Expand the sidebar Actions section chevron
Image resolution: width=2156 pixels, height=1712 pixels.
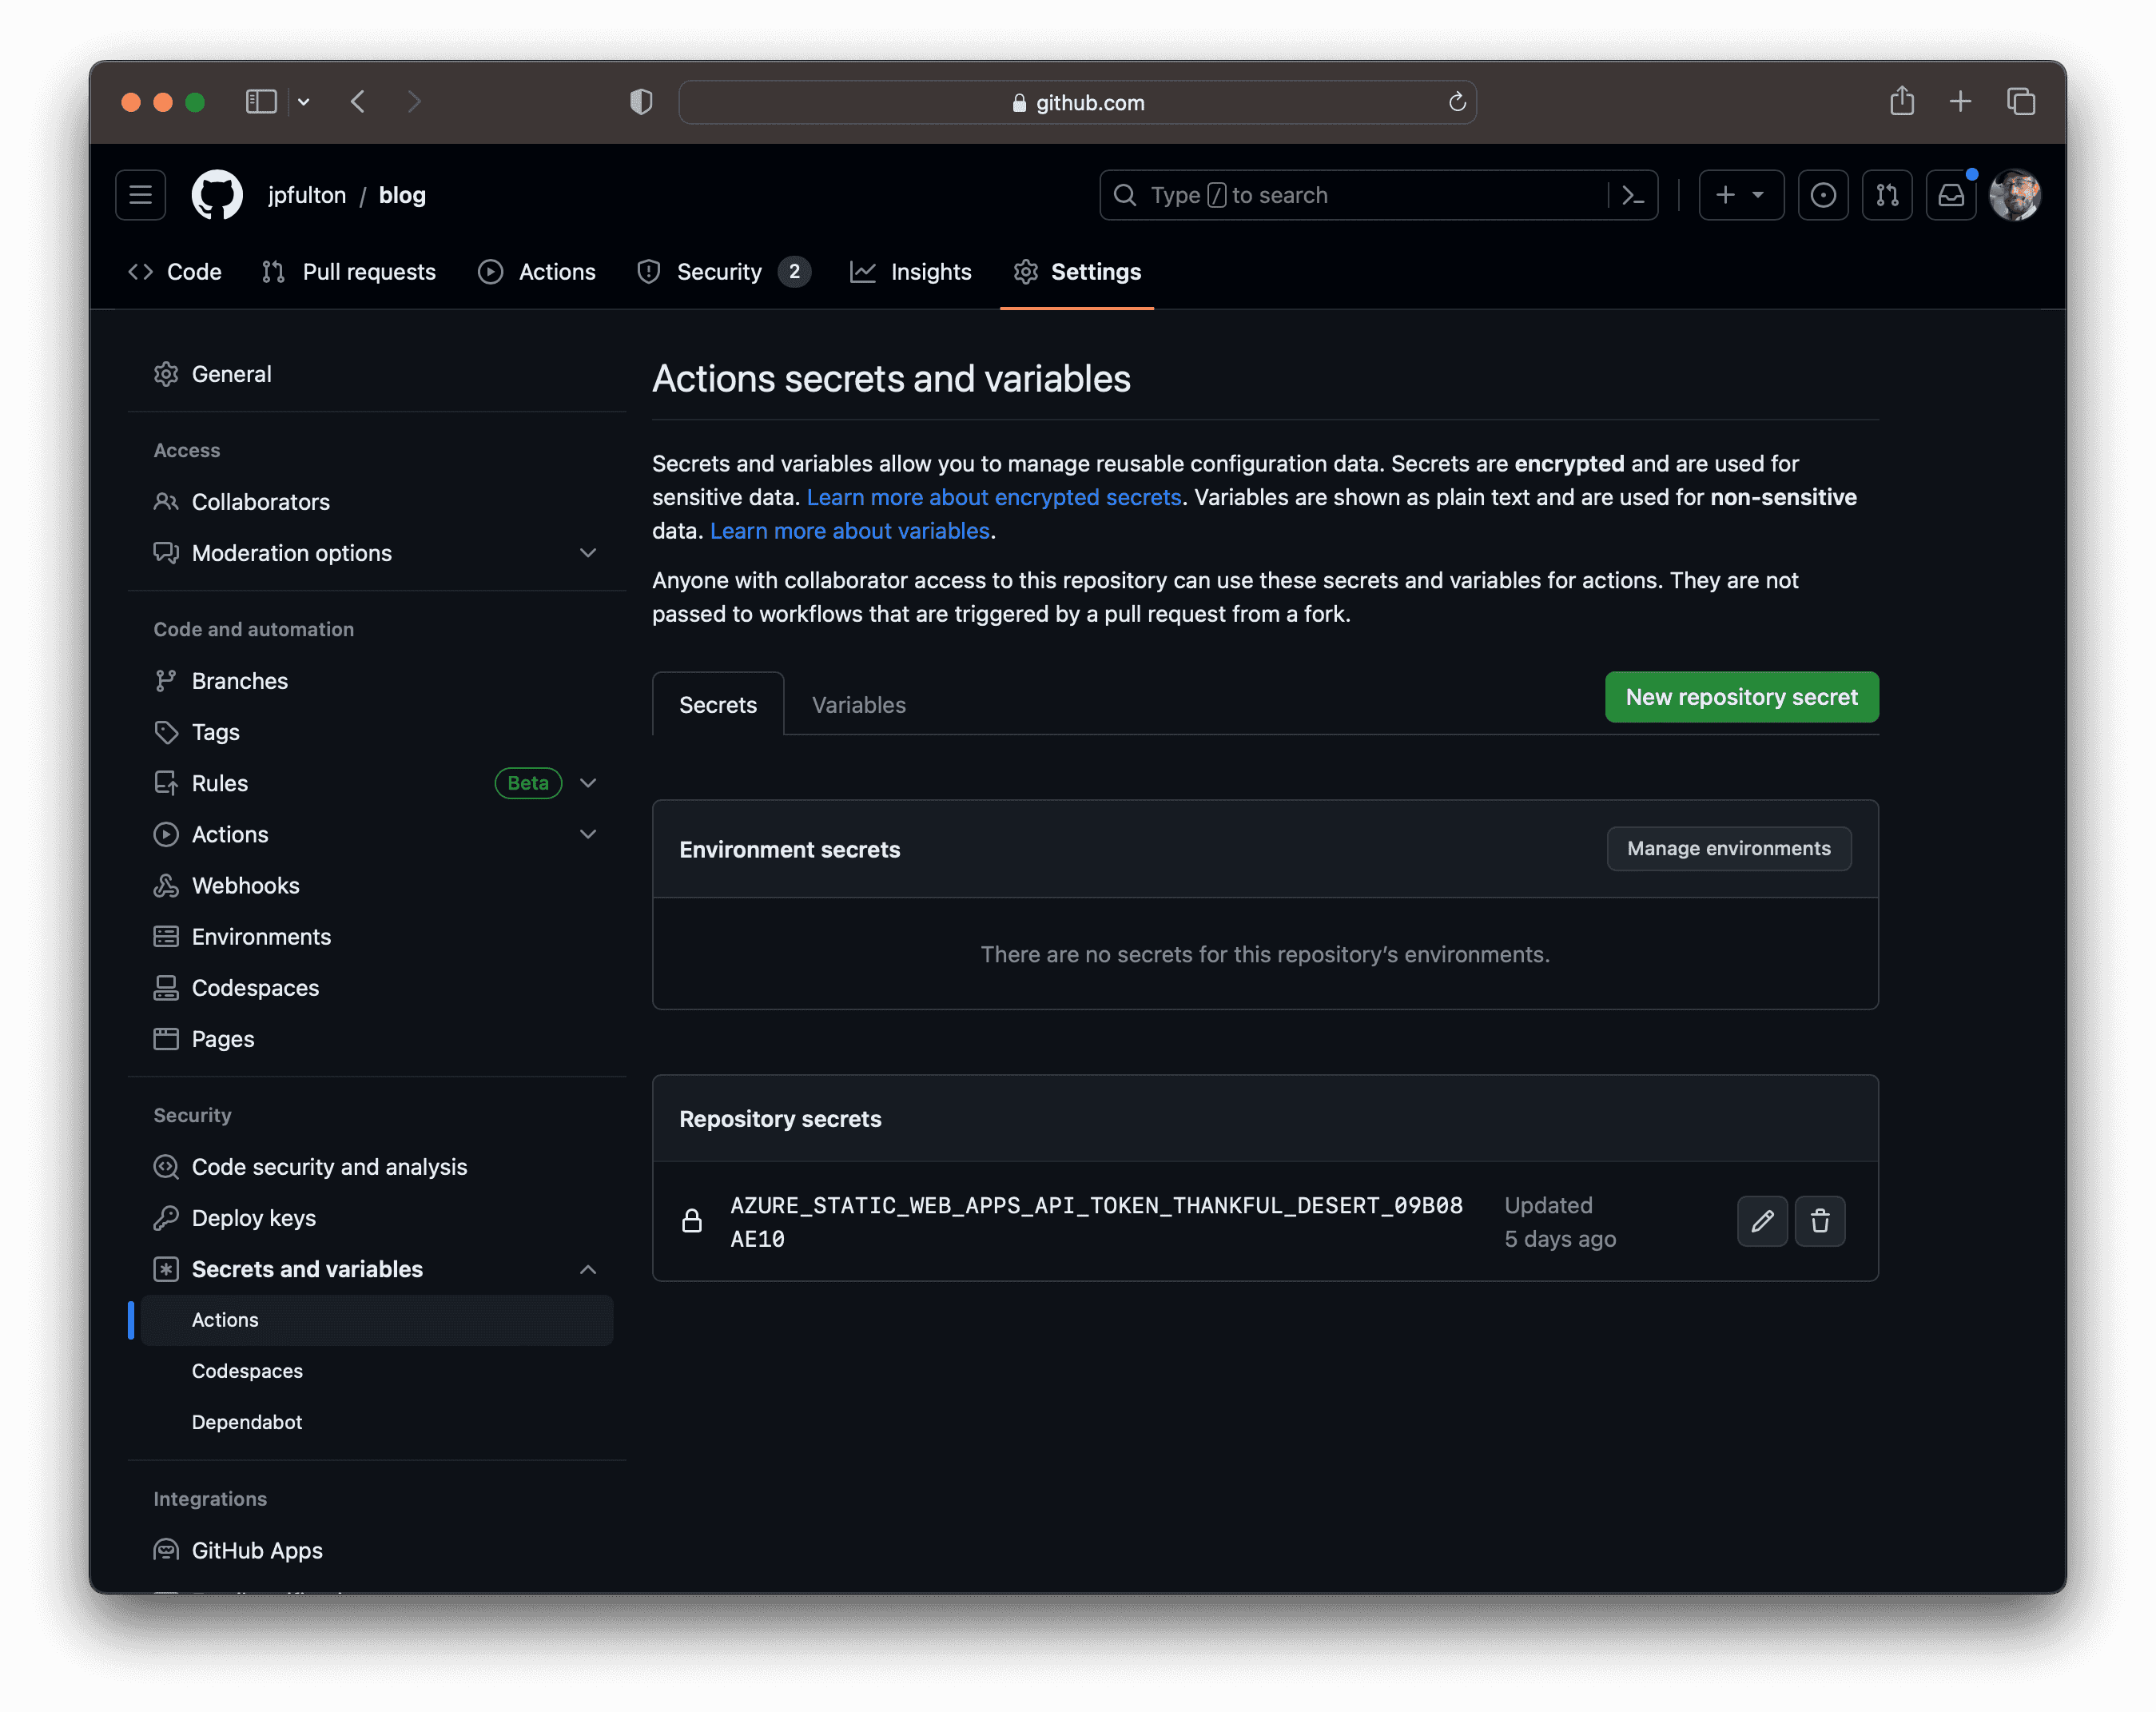point(588,834)
